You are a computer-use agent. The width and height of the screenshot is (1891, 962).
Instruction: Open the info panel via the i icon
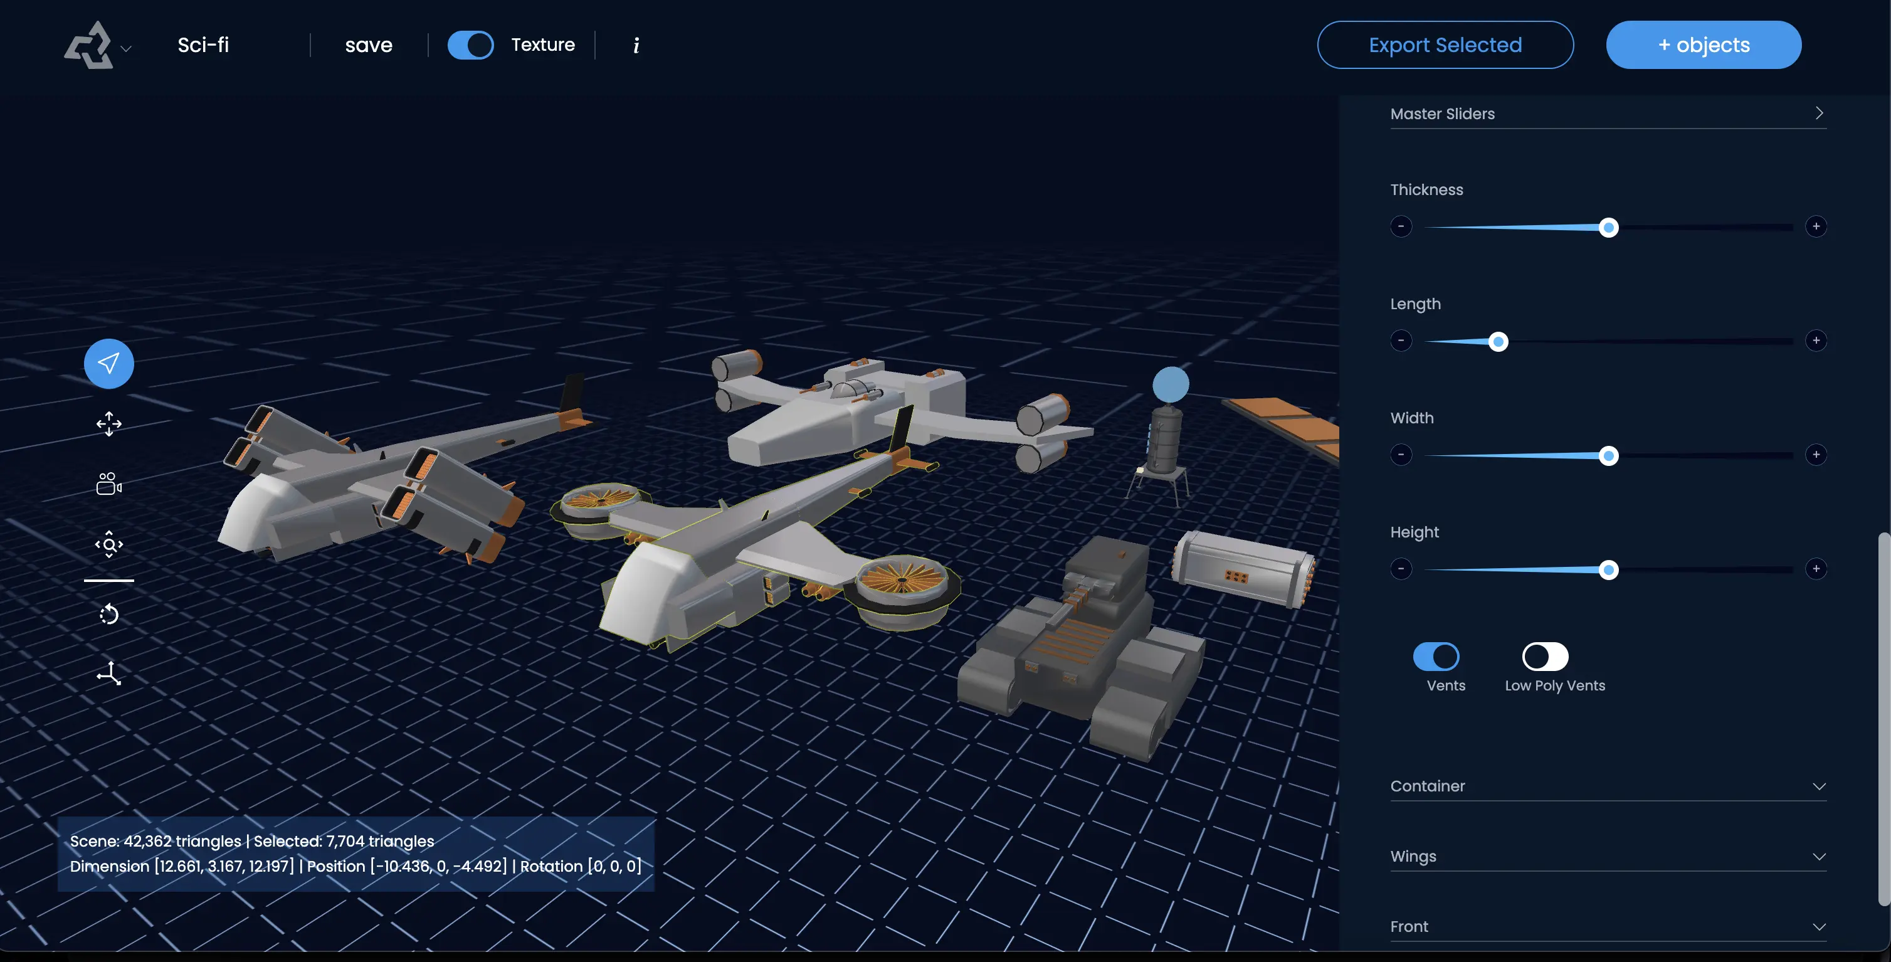pos(636,45)
